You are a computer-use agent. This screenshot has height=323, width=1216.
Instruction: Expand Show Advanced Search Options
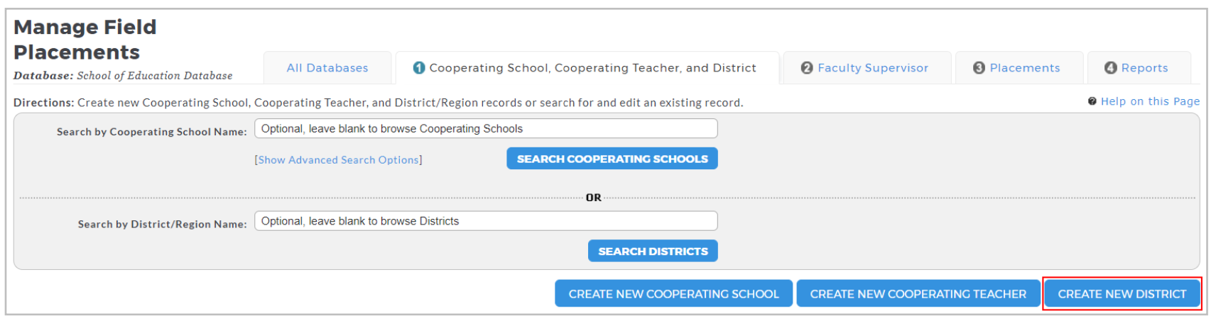click(339, 160)
